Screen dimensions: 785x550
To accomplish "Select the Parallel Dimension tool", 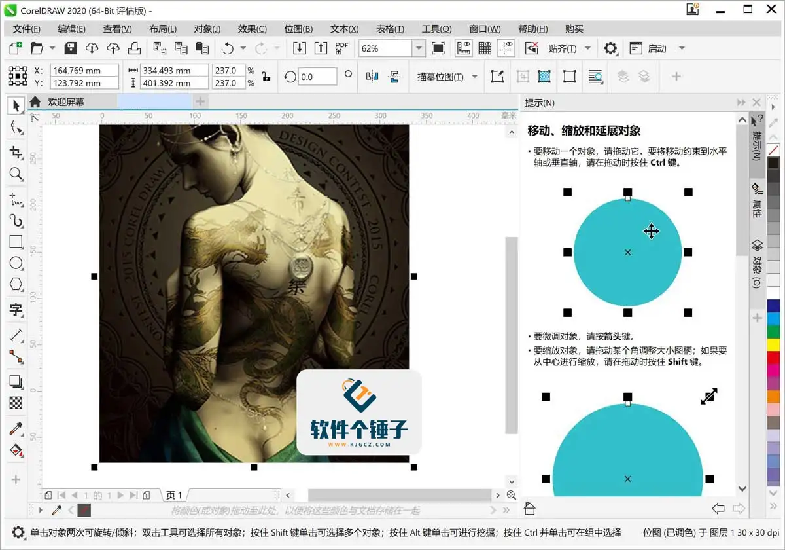I will 16,335.
